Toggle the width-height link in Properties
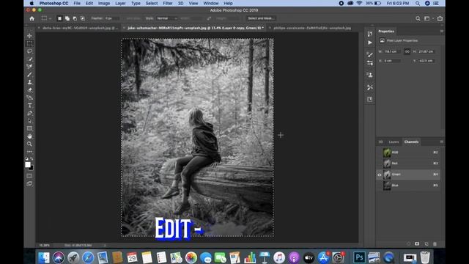469x264 pixels. point(407,51)
